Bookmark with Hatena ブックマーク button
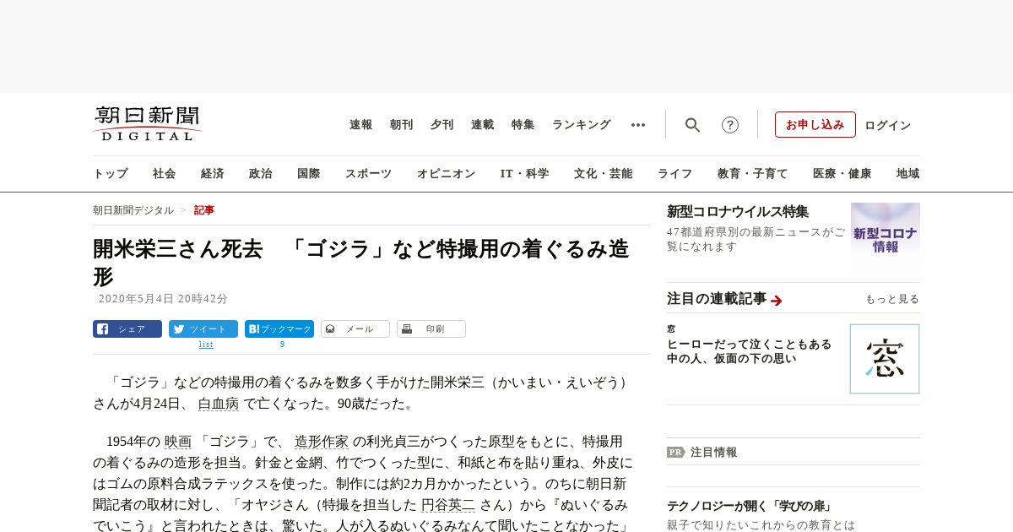Screen dimensions: 1013x532 click(x=279, y=329)
